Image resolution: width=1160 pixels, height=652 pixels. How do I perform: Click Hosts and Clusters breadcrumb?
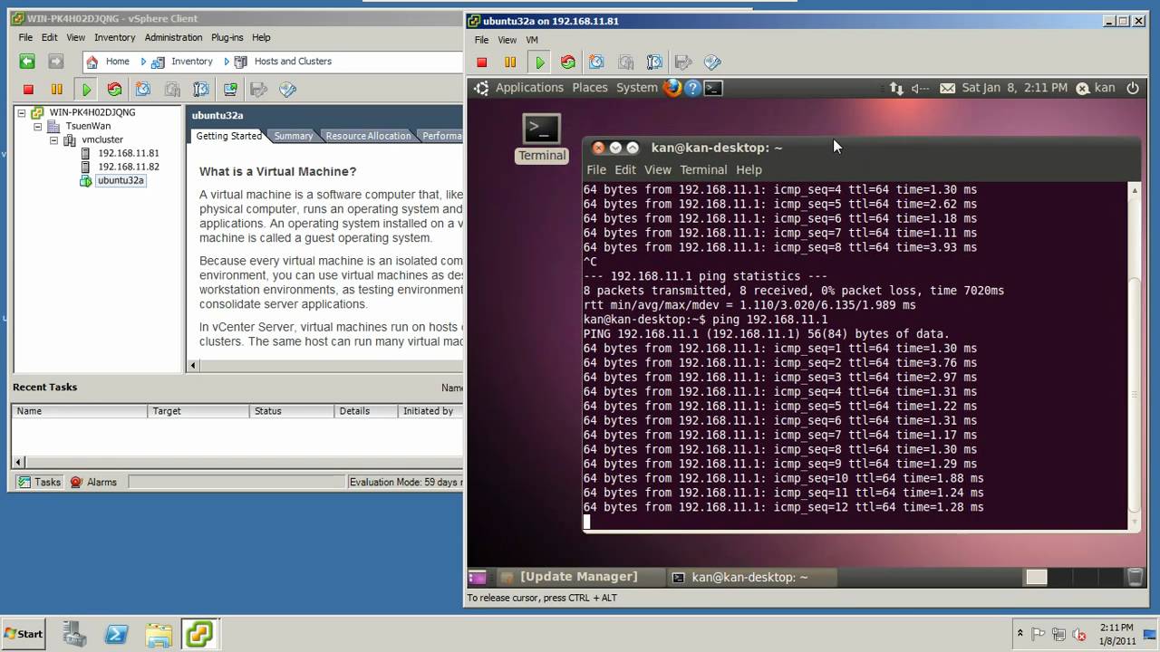tap(293, 62)
